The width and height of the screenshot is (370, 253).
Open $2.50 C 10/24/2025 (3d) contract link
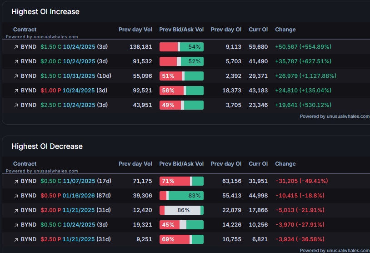pyautogui.click(x=74, y=105)
